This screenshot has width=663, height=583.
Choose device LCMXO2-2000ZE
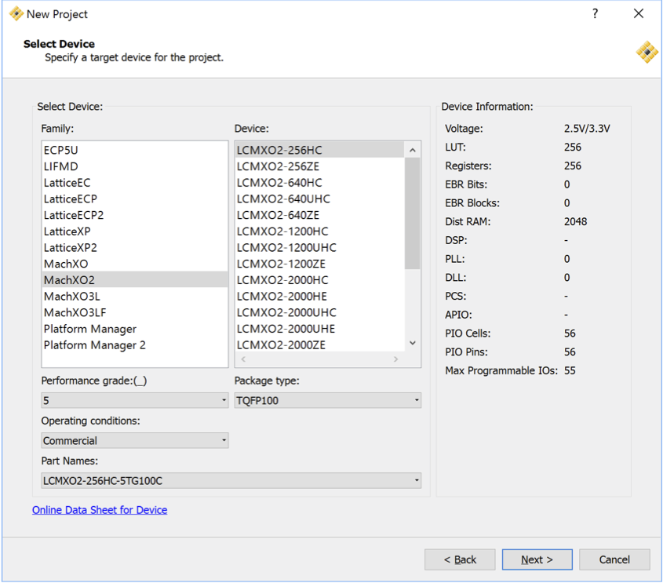319,345
